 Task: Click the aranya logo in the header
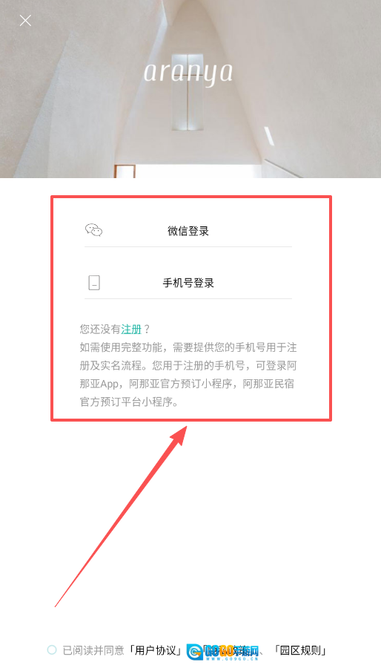click(x=188, y=73)
